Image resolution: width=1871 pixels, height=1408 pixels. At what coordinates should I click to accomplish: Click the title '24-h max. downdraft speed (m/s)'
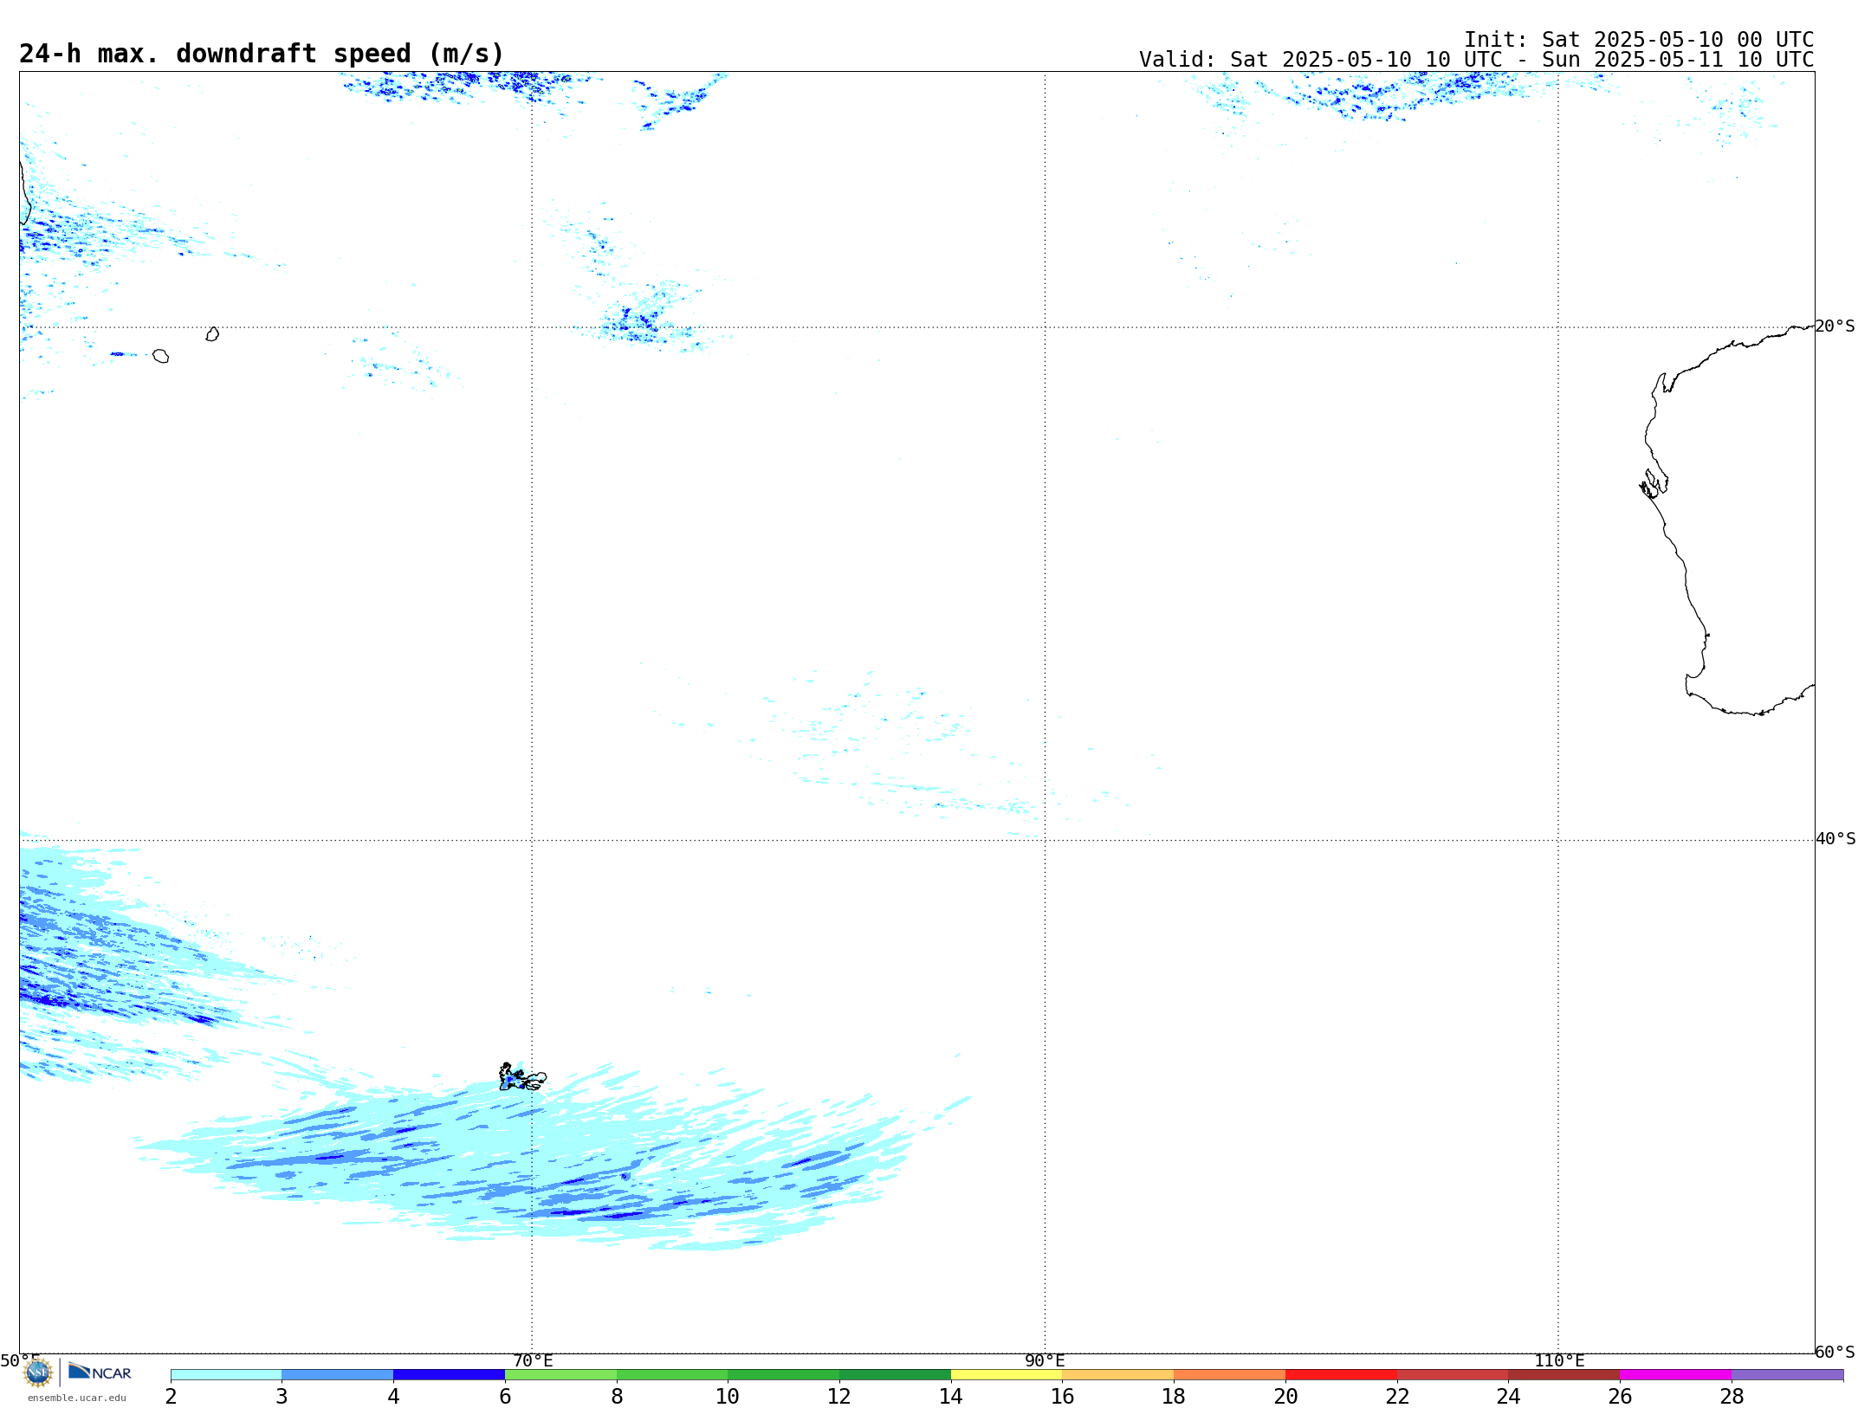(x=262, y=54)
